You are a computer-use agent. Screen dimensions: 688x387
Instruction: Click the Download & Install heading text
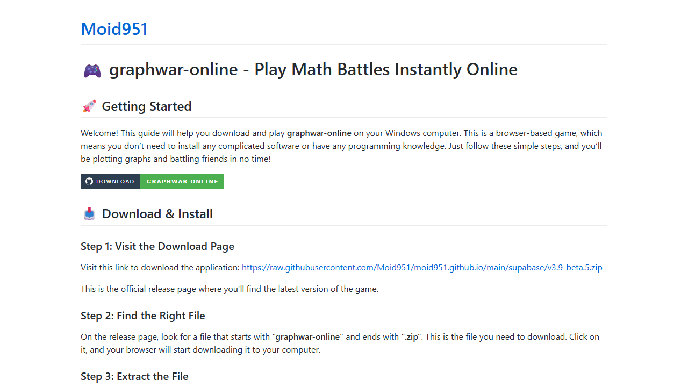tap(157, 214)
